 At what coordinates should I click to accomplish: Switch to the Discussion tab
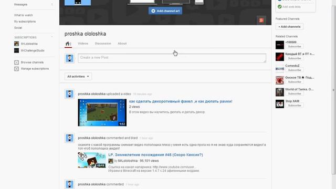click(x=103, y=44)
